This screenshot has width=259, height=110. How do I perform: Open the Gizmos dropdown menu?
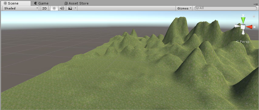click(x=184, y=8)
